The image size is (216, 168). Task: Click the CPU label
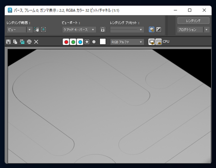point(166,41)
